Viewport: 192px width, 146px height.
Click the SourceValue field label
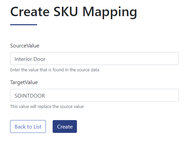point(25,46)
